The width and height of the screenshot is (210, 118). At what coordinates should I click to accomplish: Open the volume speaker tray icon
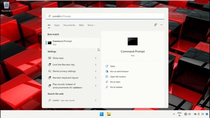point(189,114)
